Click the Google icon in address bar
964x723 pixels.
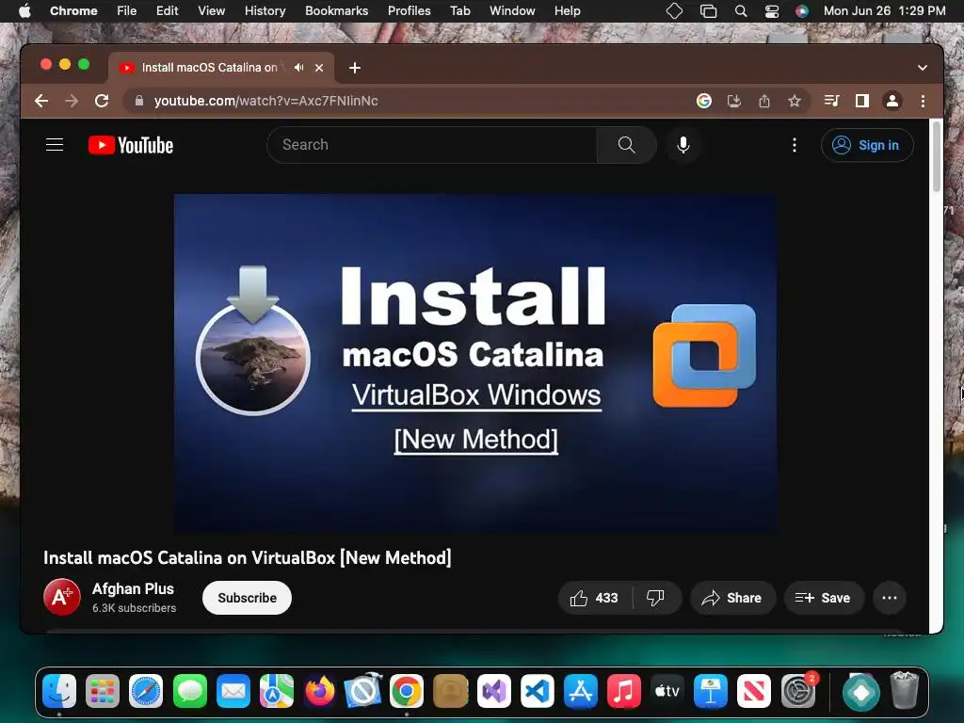tap(704, 101)
